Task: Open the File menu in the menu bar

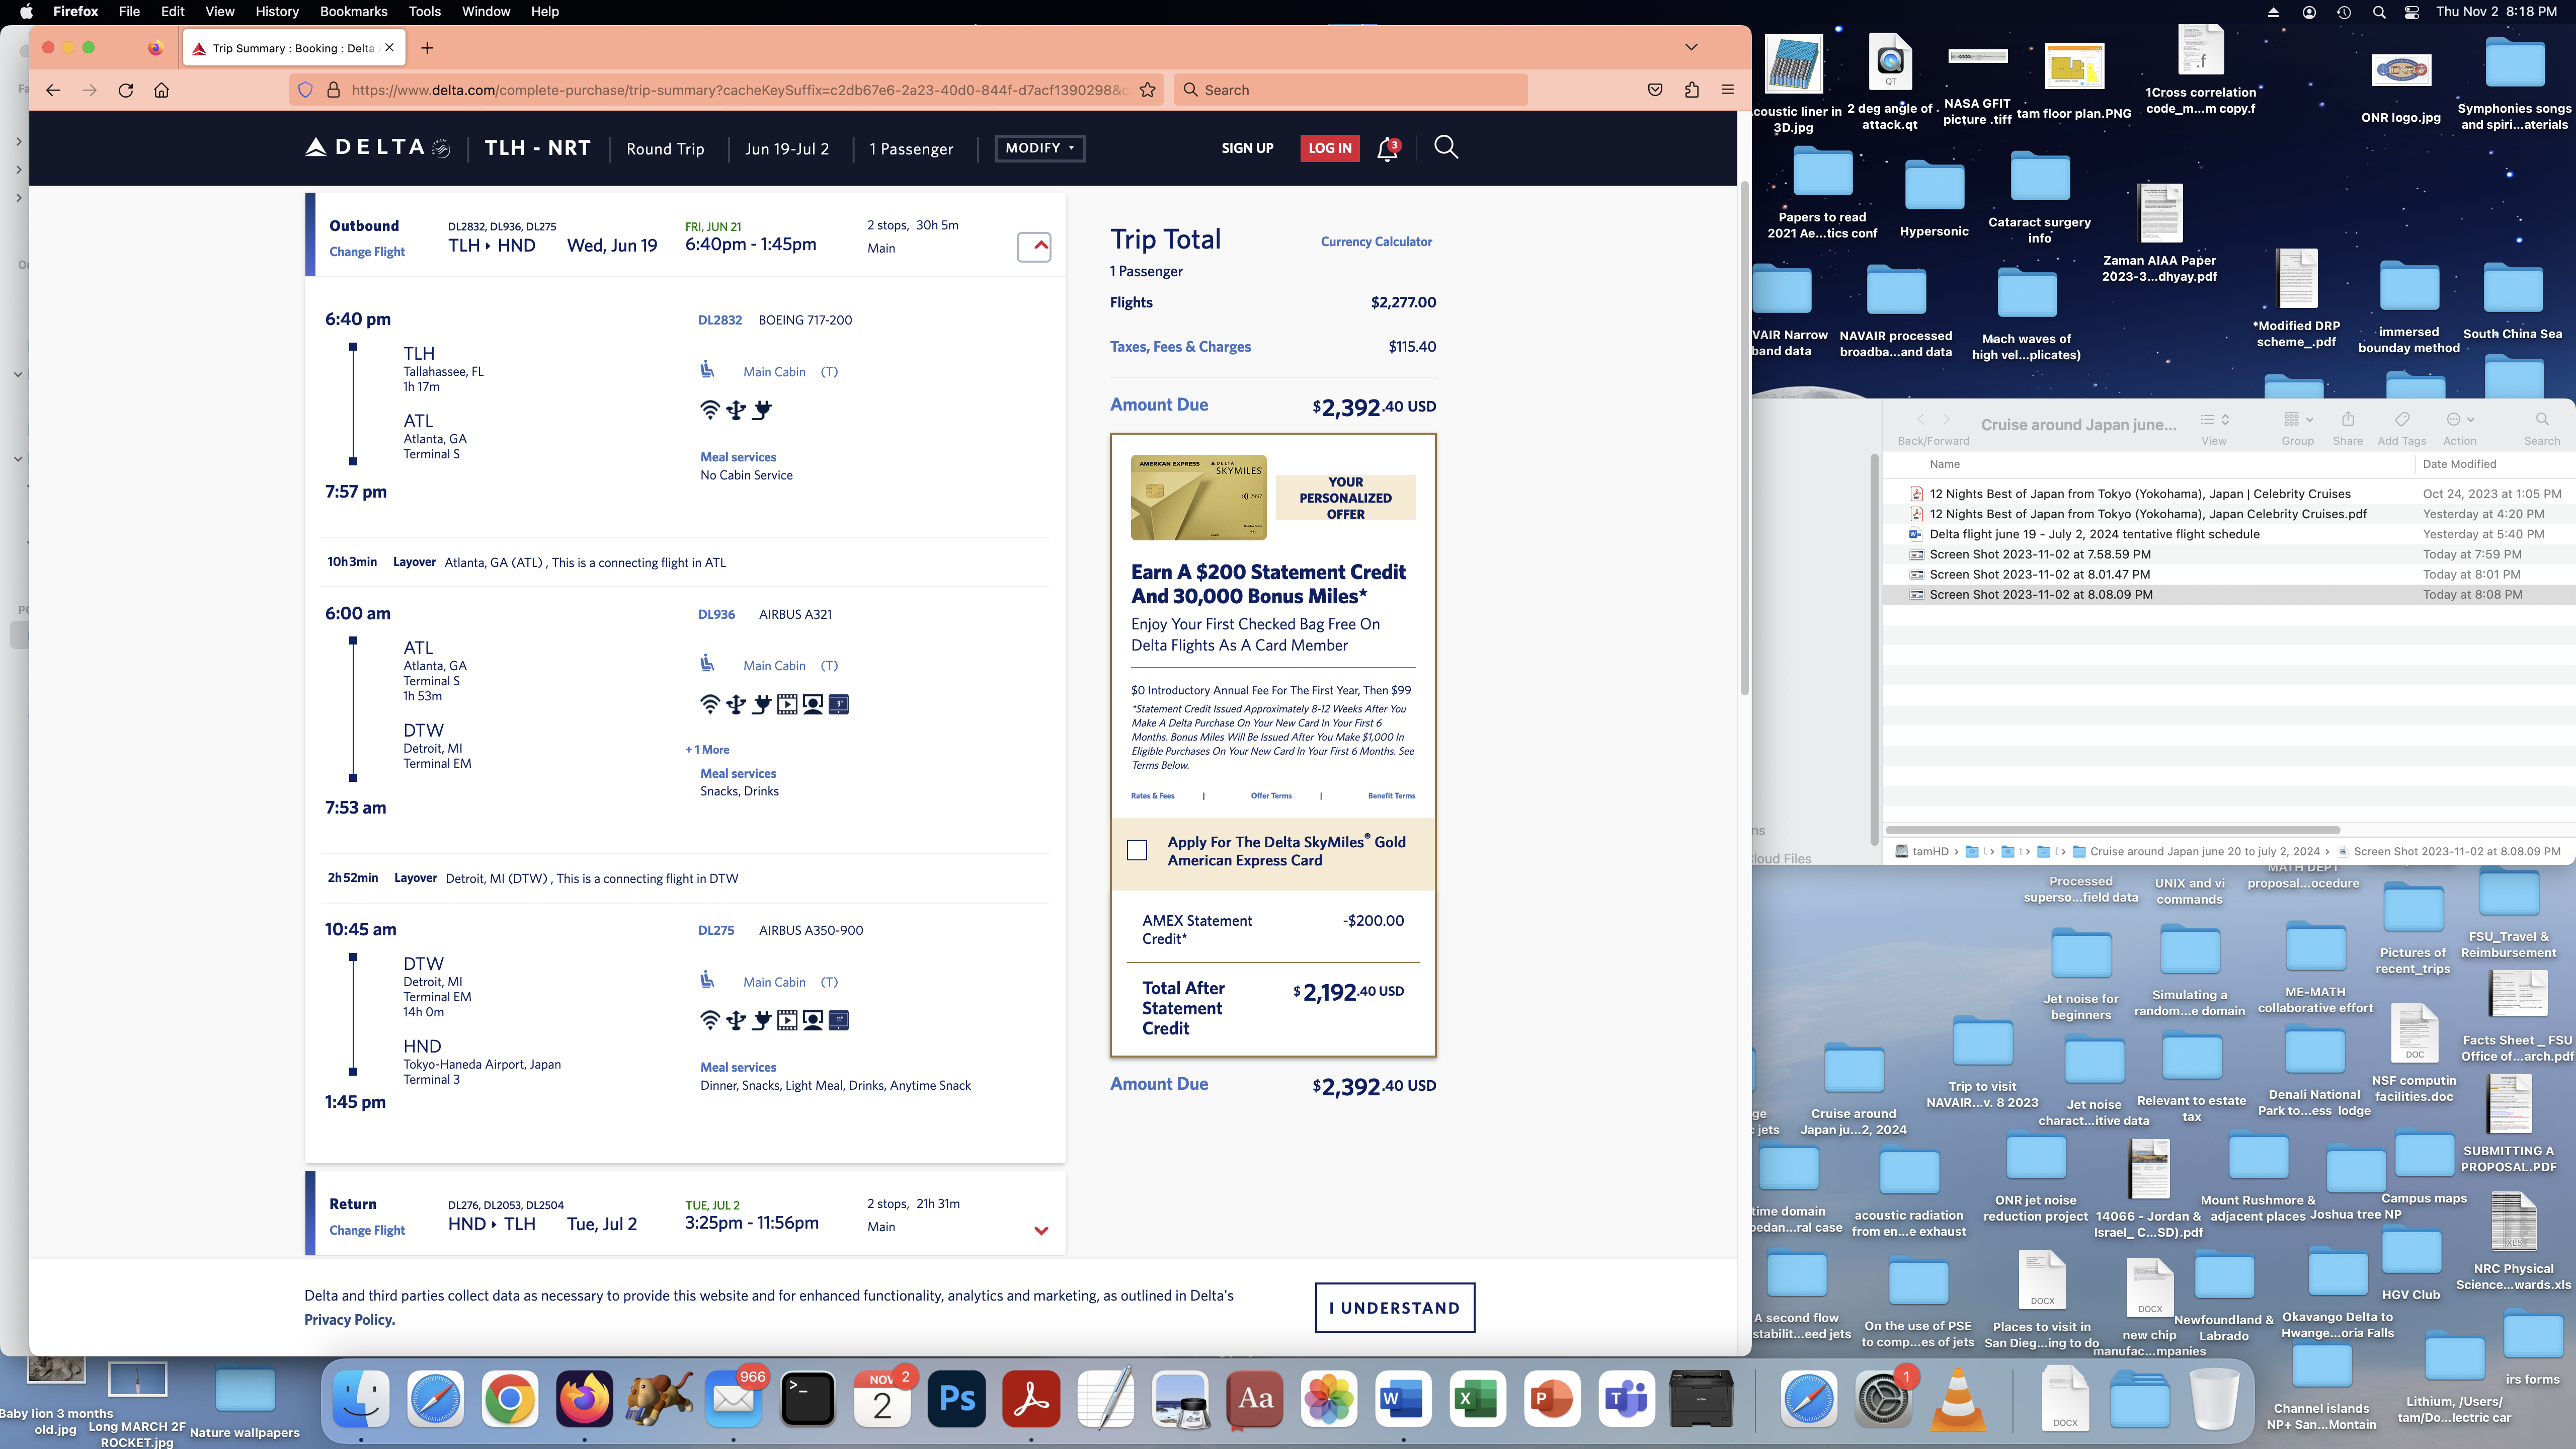Action: tap(129, 11)
